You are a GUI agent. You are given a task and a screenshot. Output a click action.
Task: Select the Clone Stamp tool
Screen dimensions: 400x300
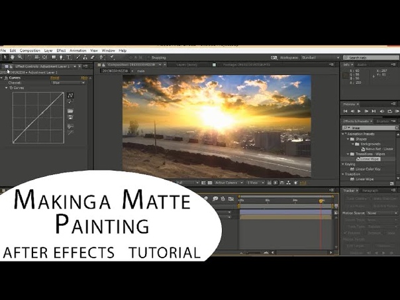(x=85, y=58)
